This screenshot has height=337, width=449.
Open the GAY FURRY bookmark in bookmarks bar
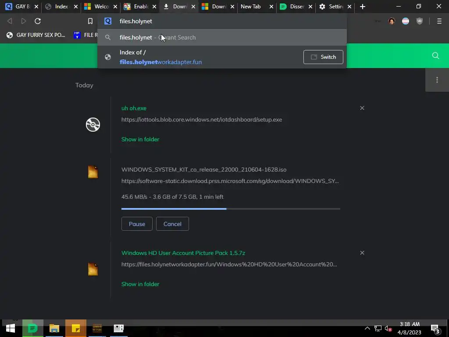point(36,35)
